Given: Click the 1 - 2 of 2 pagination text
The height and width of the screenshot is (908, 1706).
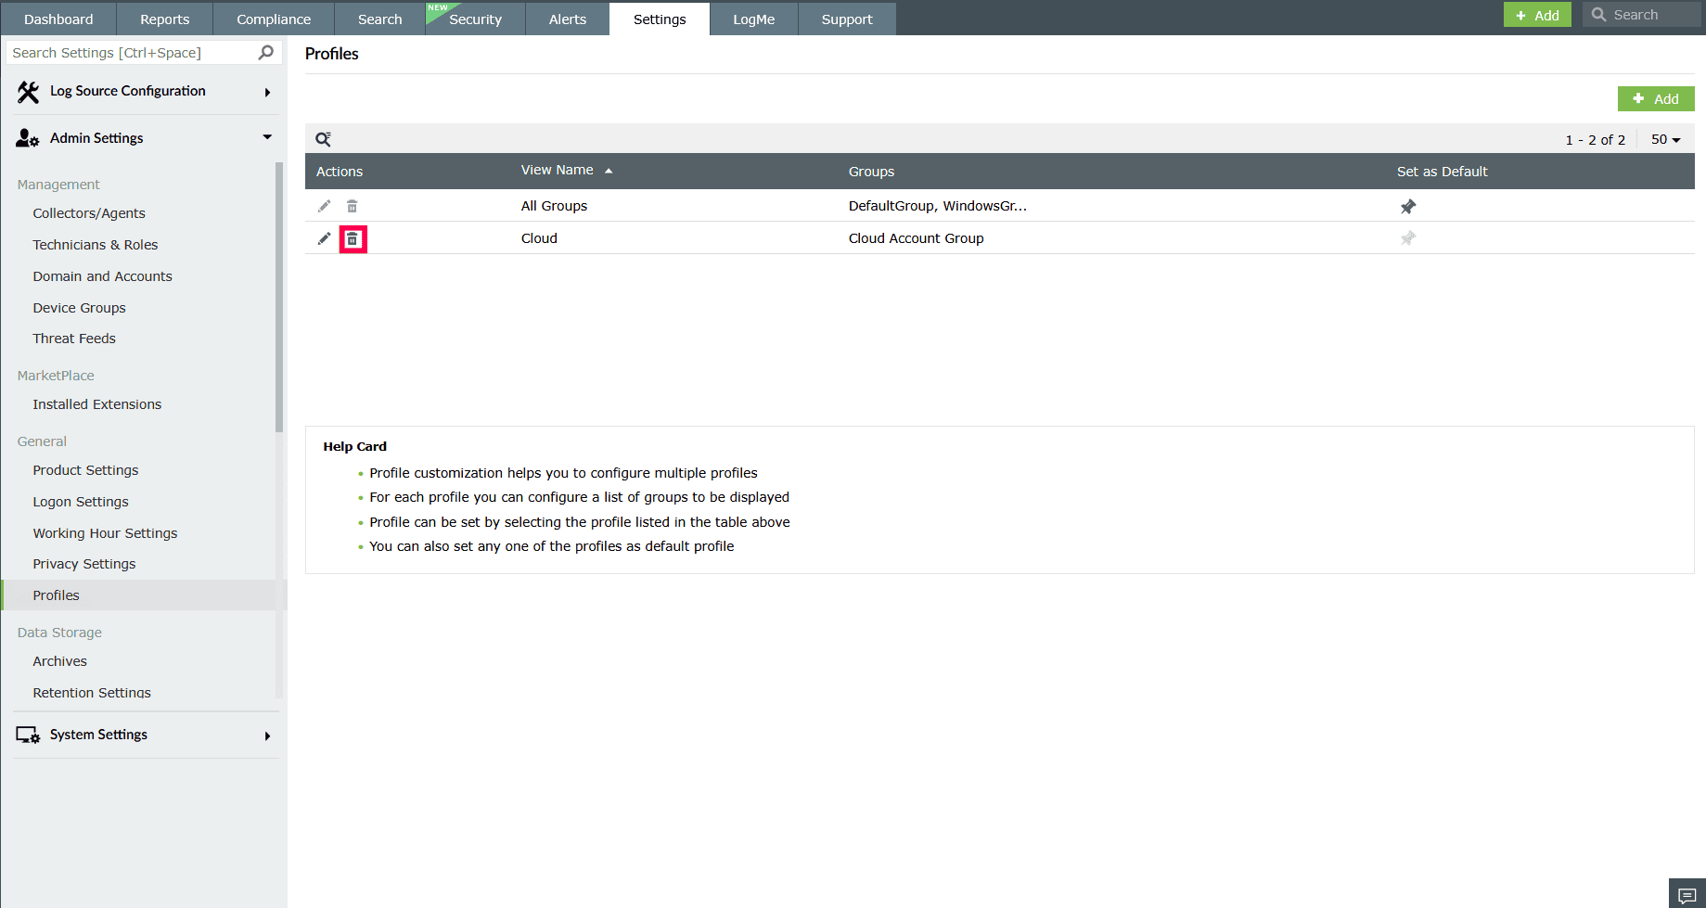Looking at the screenshot, I should [x=1596, y=140].
